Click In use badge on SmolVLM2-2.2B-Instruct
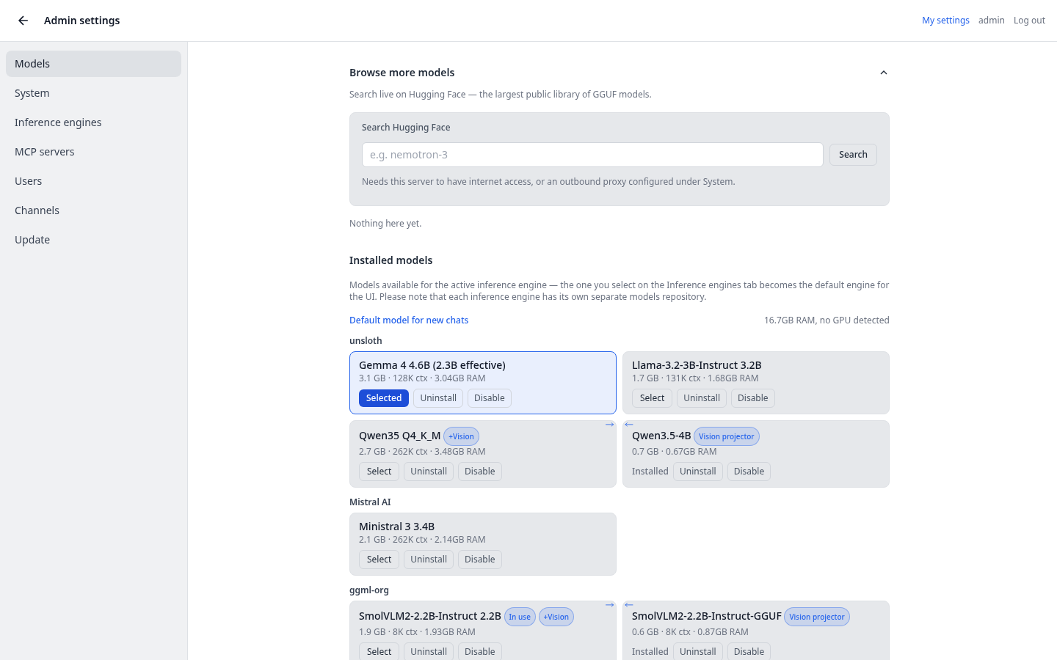 tap(520, 617)
